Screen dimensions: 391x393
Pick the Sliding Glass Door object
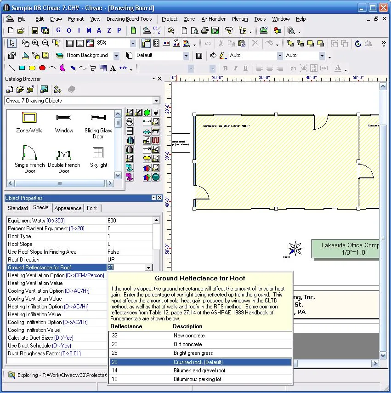tap(98, 125)
